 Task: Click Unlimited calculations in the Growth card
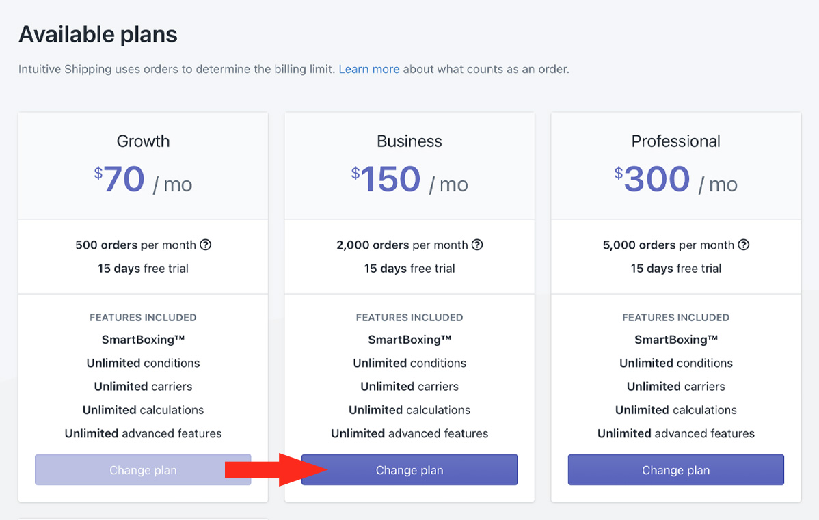pyautogui.click(x=143, y=410)
